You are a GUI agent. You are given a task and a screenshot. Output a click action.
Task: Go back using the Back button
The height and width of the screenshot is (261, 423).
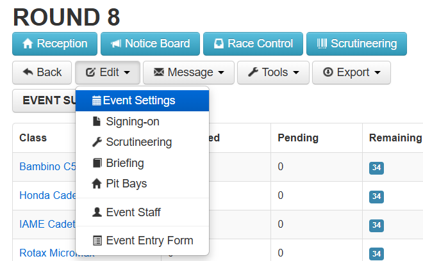click(42, 72)
